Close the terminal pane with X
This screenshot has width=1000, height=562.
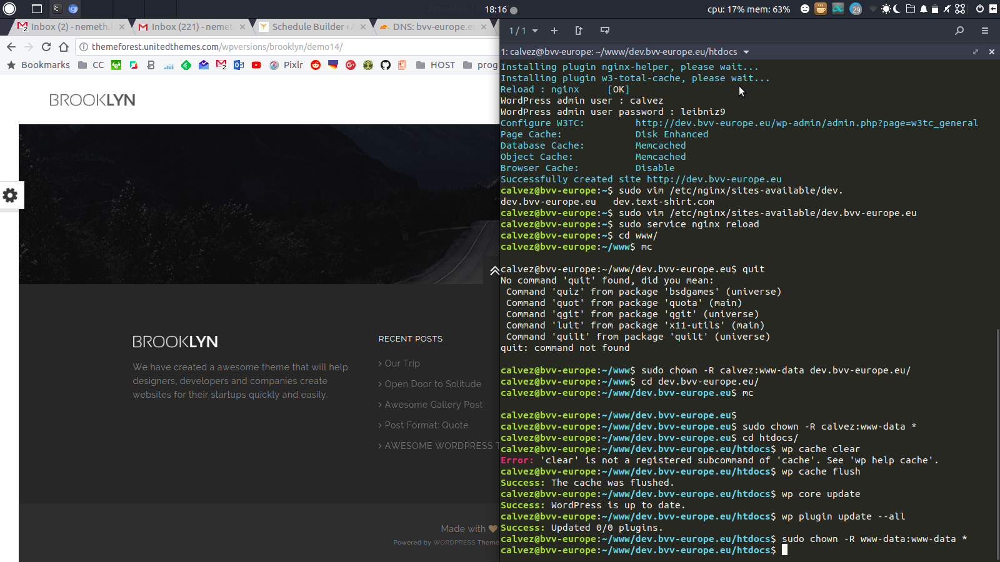click(991, 52)
